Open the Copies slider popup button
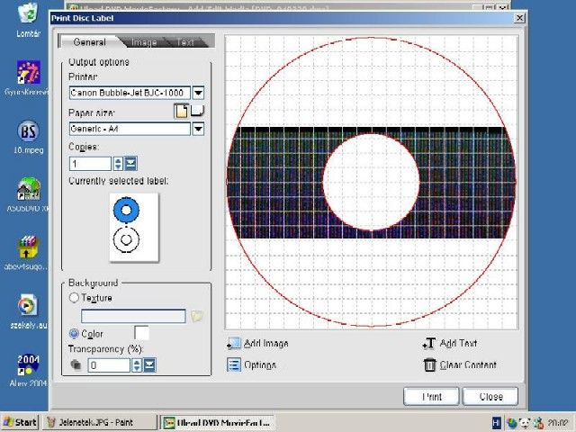Screen dimensions: 576x432 coord(130,163)
